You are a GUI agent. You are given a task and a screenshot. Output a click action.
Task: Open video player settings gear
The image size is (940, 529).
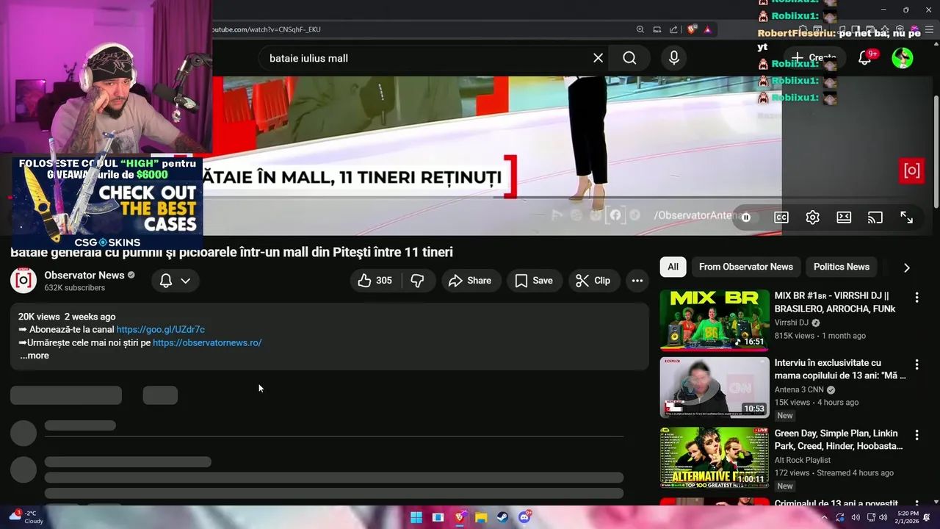click(x=812, y=217)
